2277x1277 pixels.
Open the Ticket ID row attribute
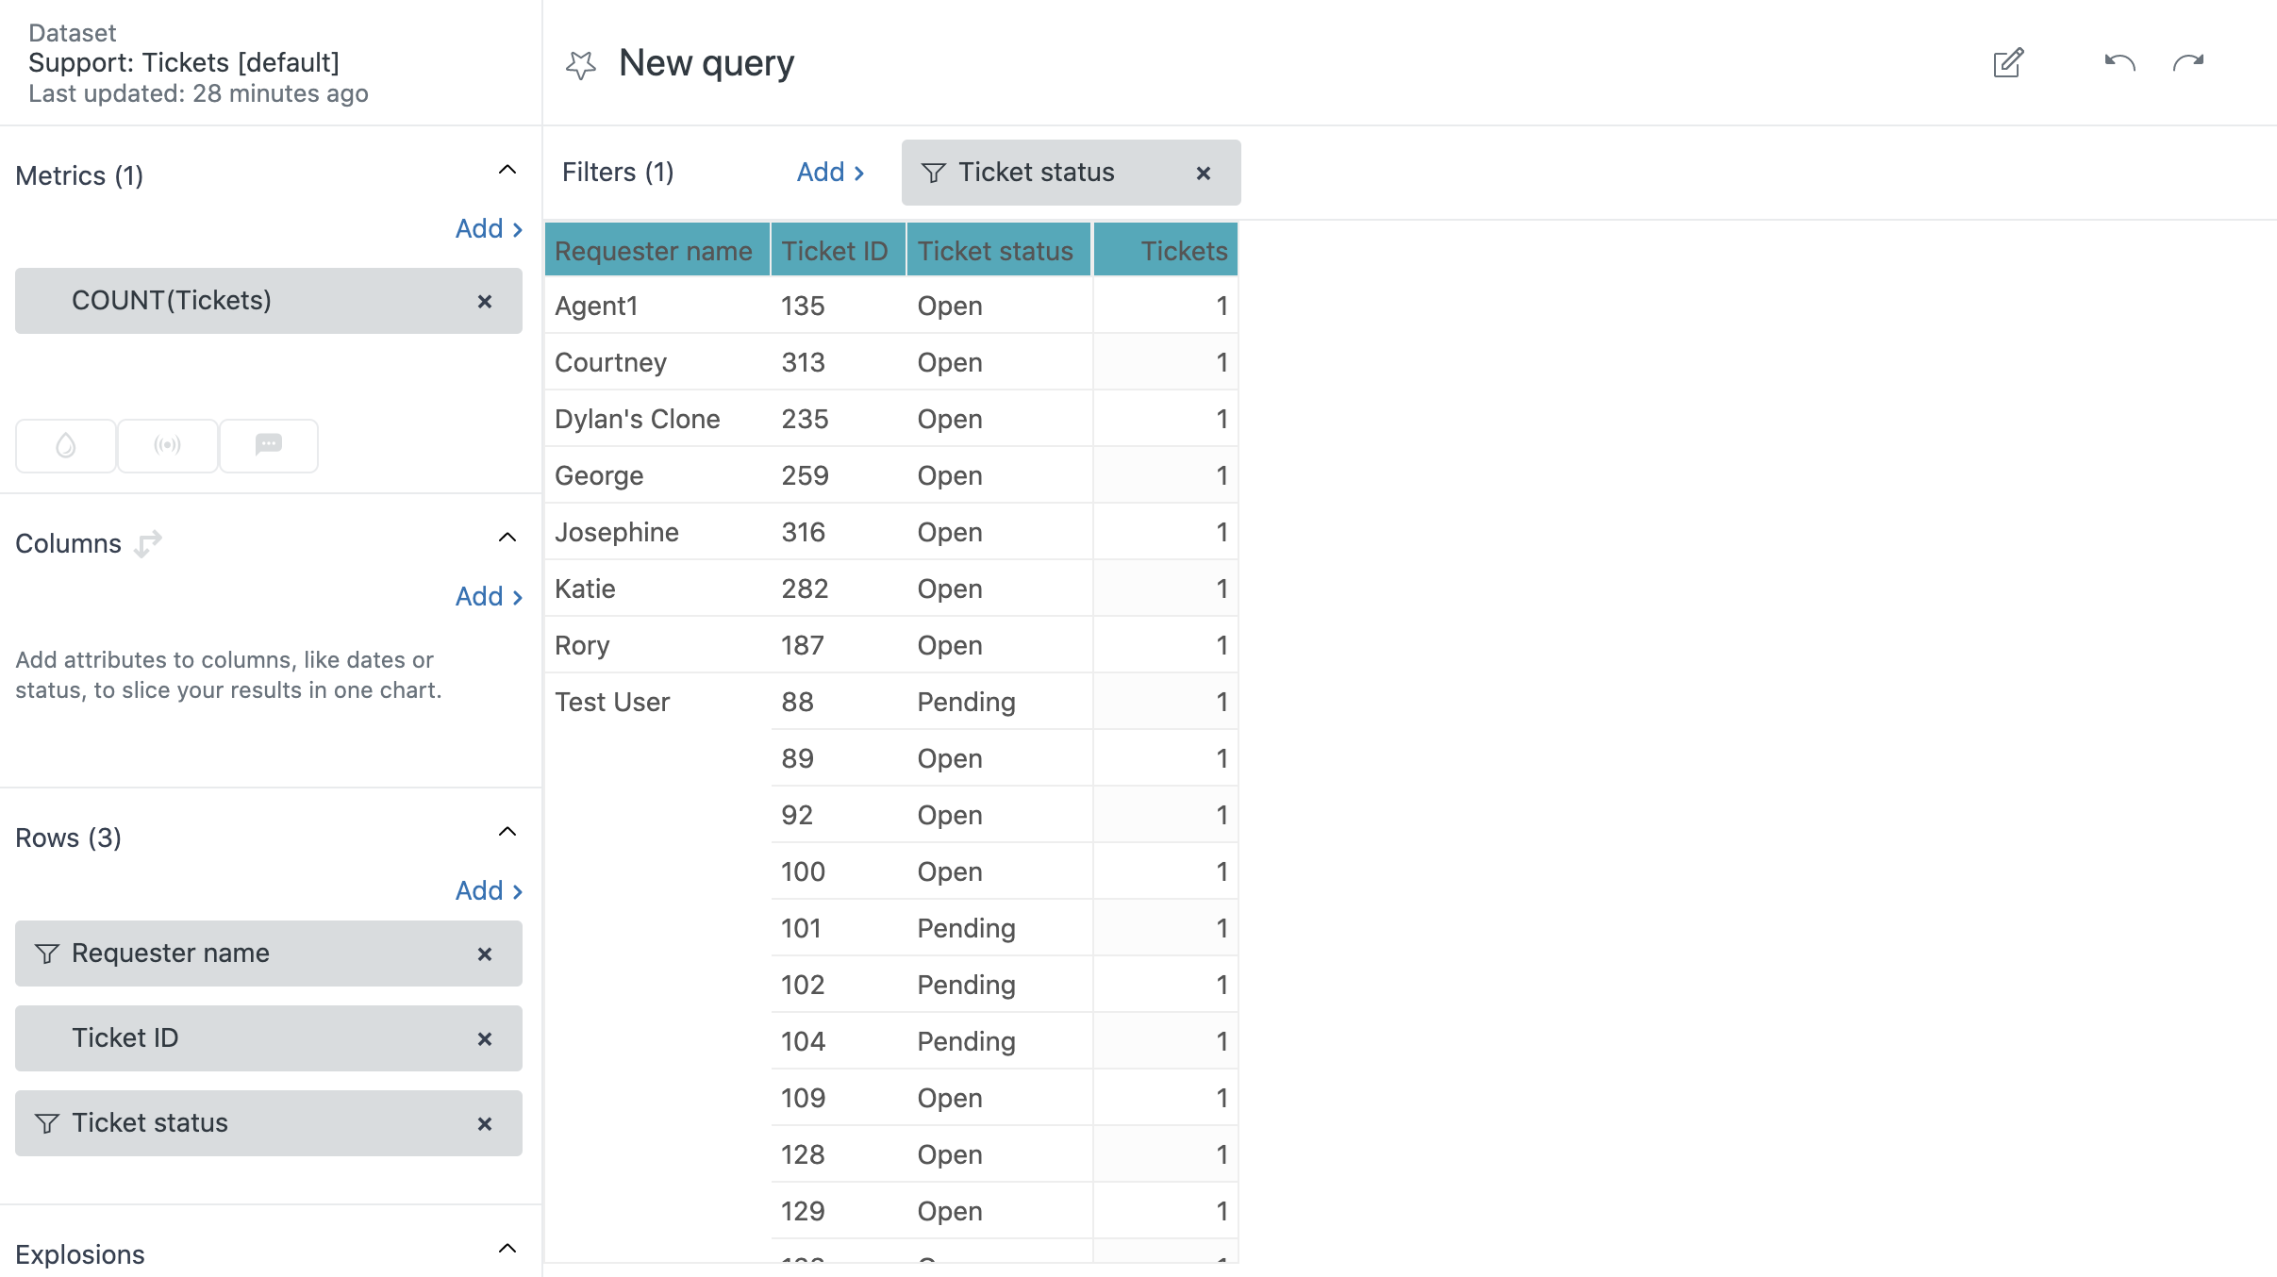point(269,1038)
